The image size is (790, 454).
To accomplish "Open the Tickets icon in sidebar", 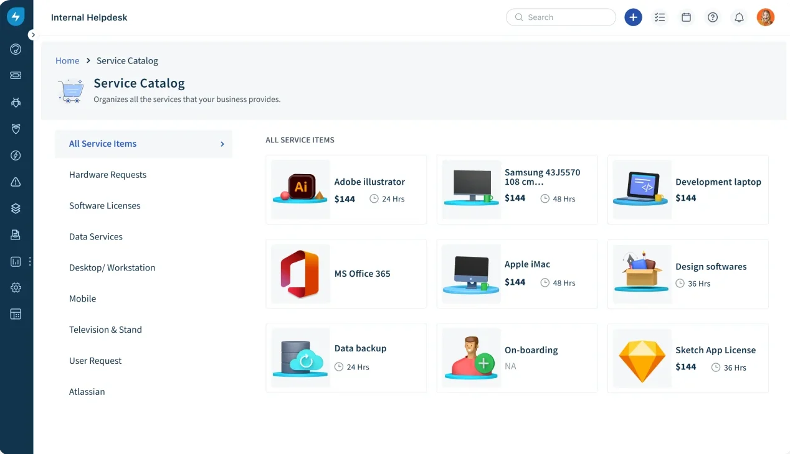I will [16, 75].
